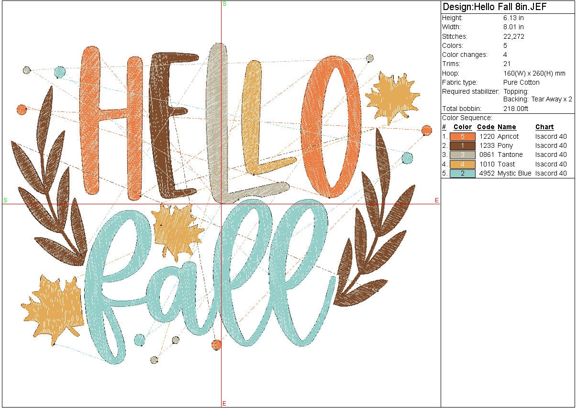Click green S marker atop vertical axis
This screenshot has width=577, height=408.
click(x=224, y=4)
